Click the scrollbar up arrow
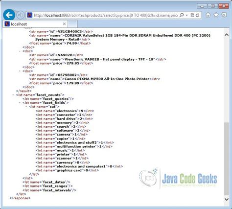The image size is (232, 209). pyautogui.click(x=227, y=35)
